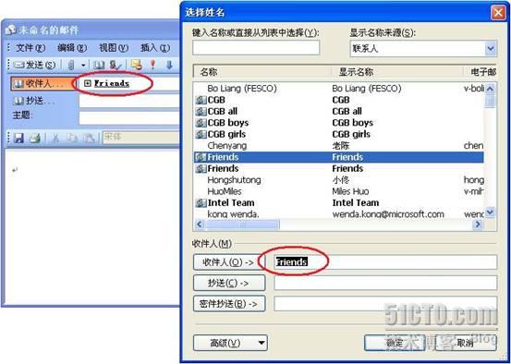
Task: Click the group icon beside CGB
Action: 201,100
